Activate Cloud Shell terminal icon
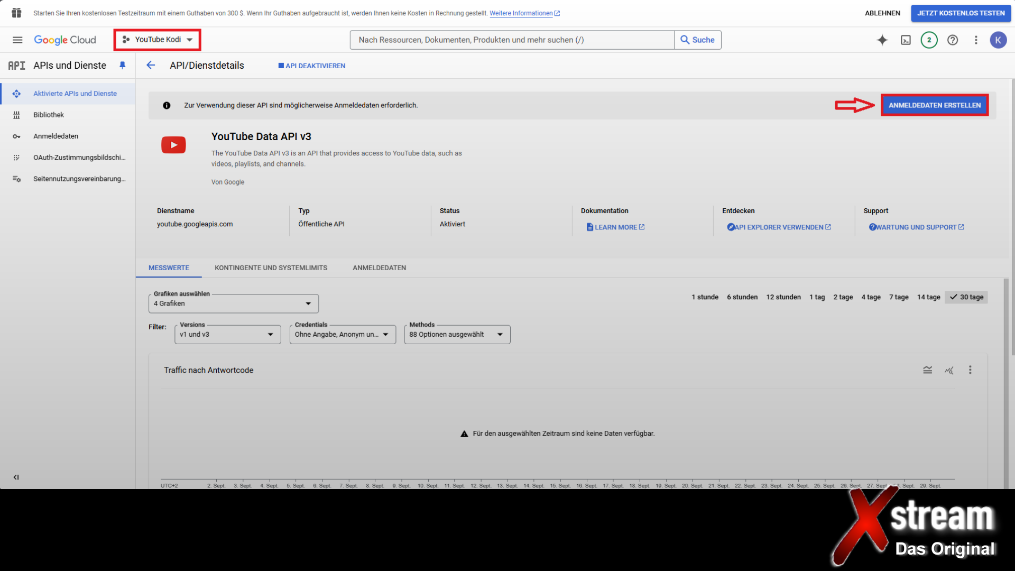Image resolution: width=1015 pixels, height=571 pixels. click(x=906, y=40)
